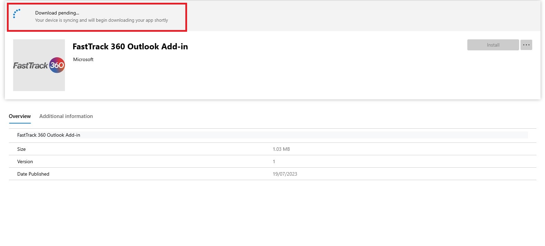Click the Microsoft publisher name
The height and width of the screenshot is (246, 545).
[x=83, y=59]
